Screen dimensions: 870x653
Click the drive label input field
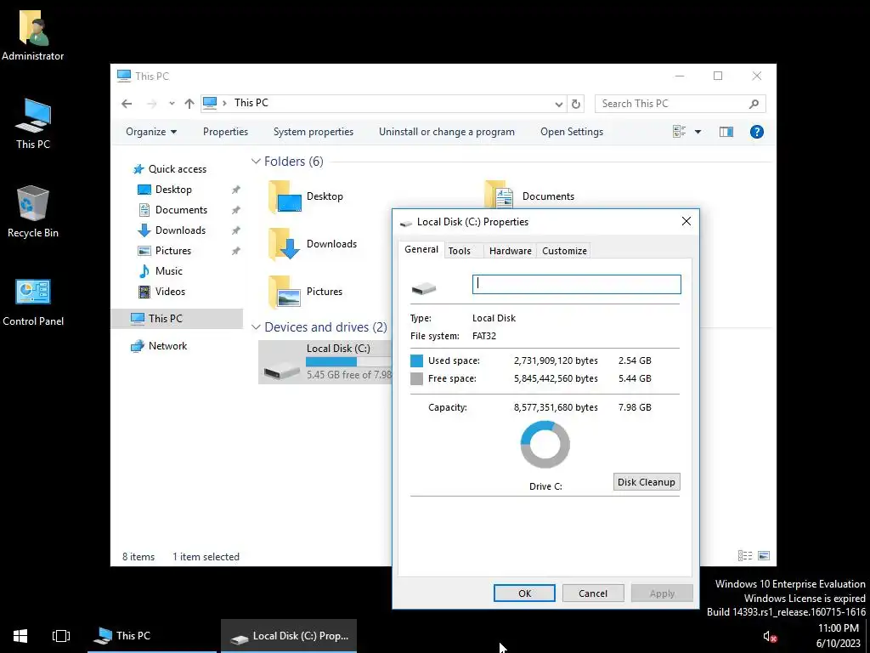point(577,284)
